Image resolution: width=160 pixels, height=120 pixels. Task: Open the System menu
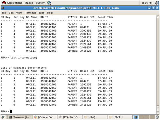point(41,3)
